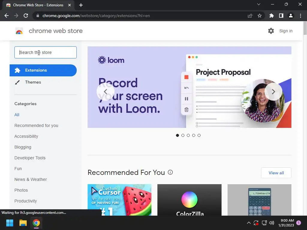Show next carousel banner
The width and height of the screenshot is (307, 230).
click(x=273, y=92)
